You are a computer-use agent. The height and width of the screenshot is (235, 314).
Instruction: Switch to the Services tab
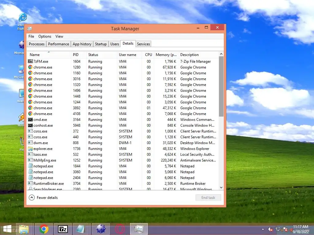point(144,44)
